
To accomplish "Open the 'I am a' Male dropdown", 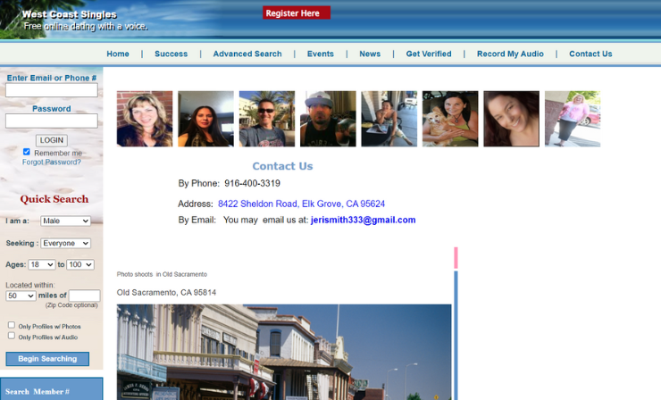I will pos(66,221).
